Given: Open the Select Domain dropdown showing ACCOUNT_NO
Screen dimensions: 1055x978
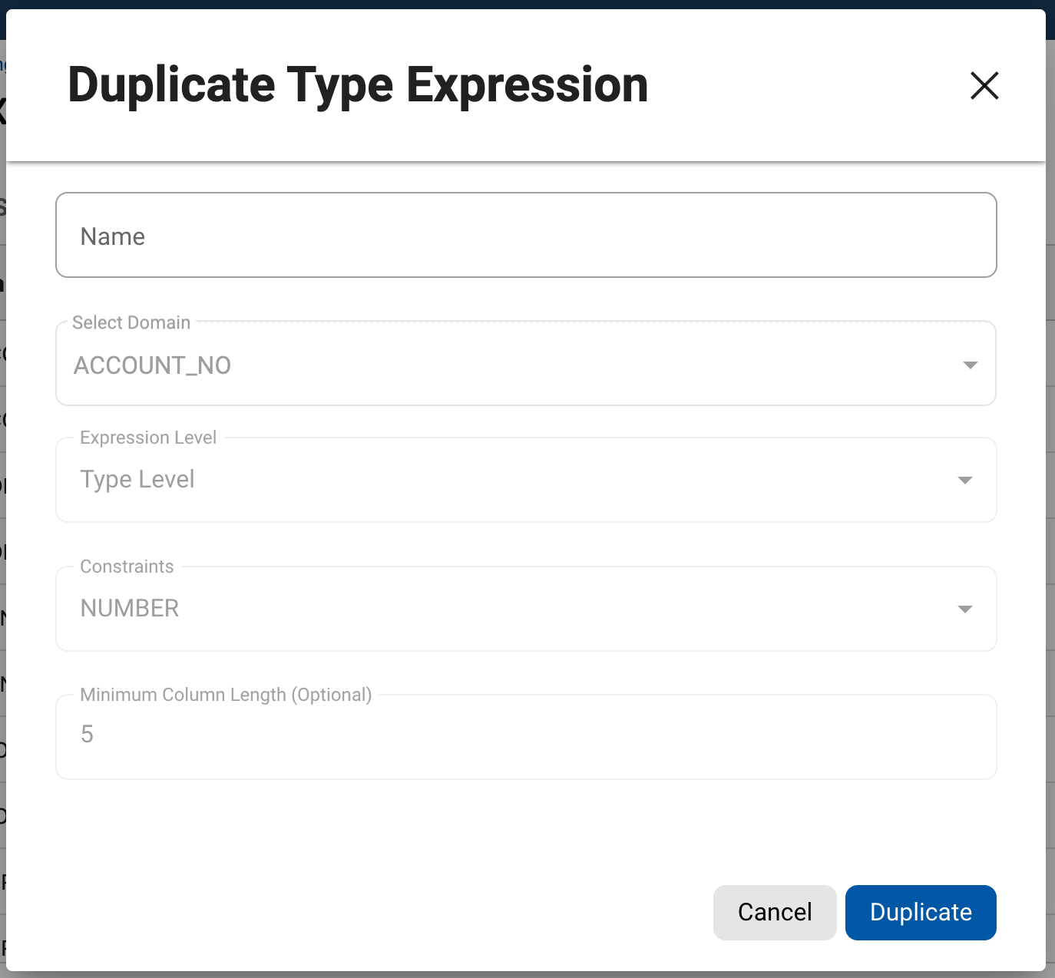Looking at the screenshot, I should click(507, 365).
